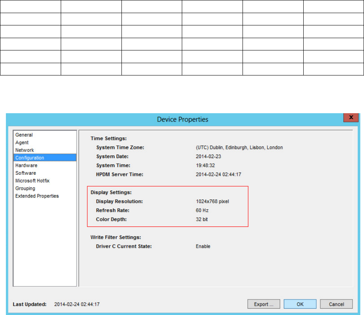
Task: Switch to the Network section
Action: coord(25,150)
